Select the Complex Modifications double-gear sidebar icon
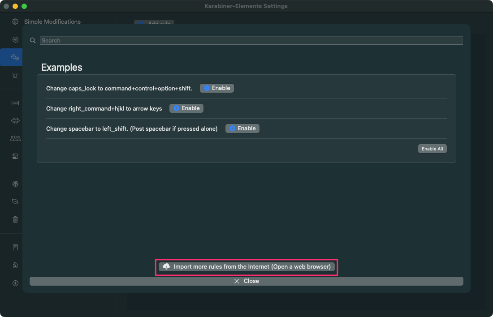Viewport: 493px width, 317px height. point(15,57)
